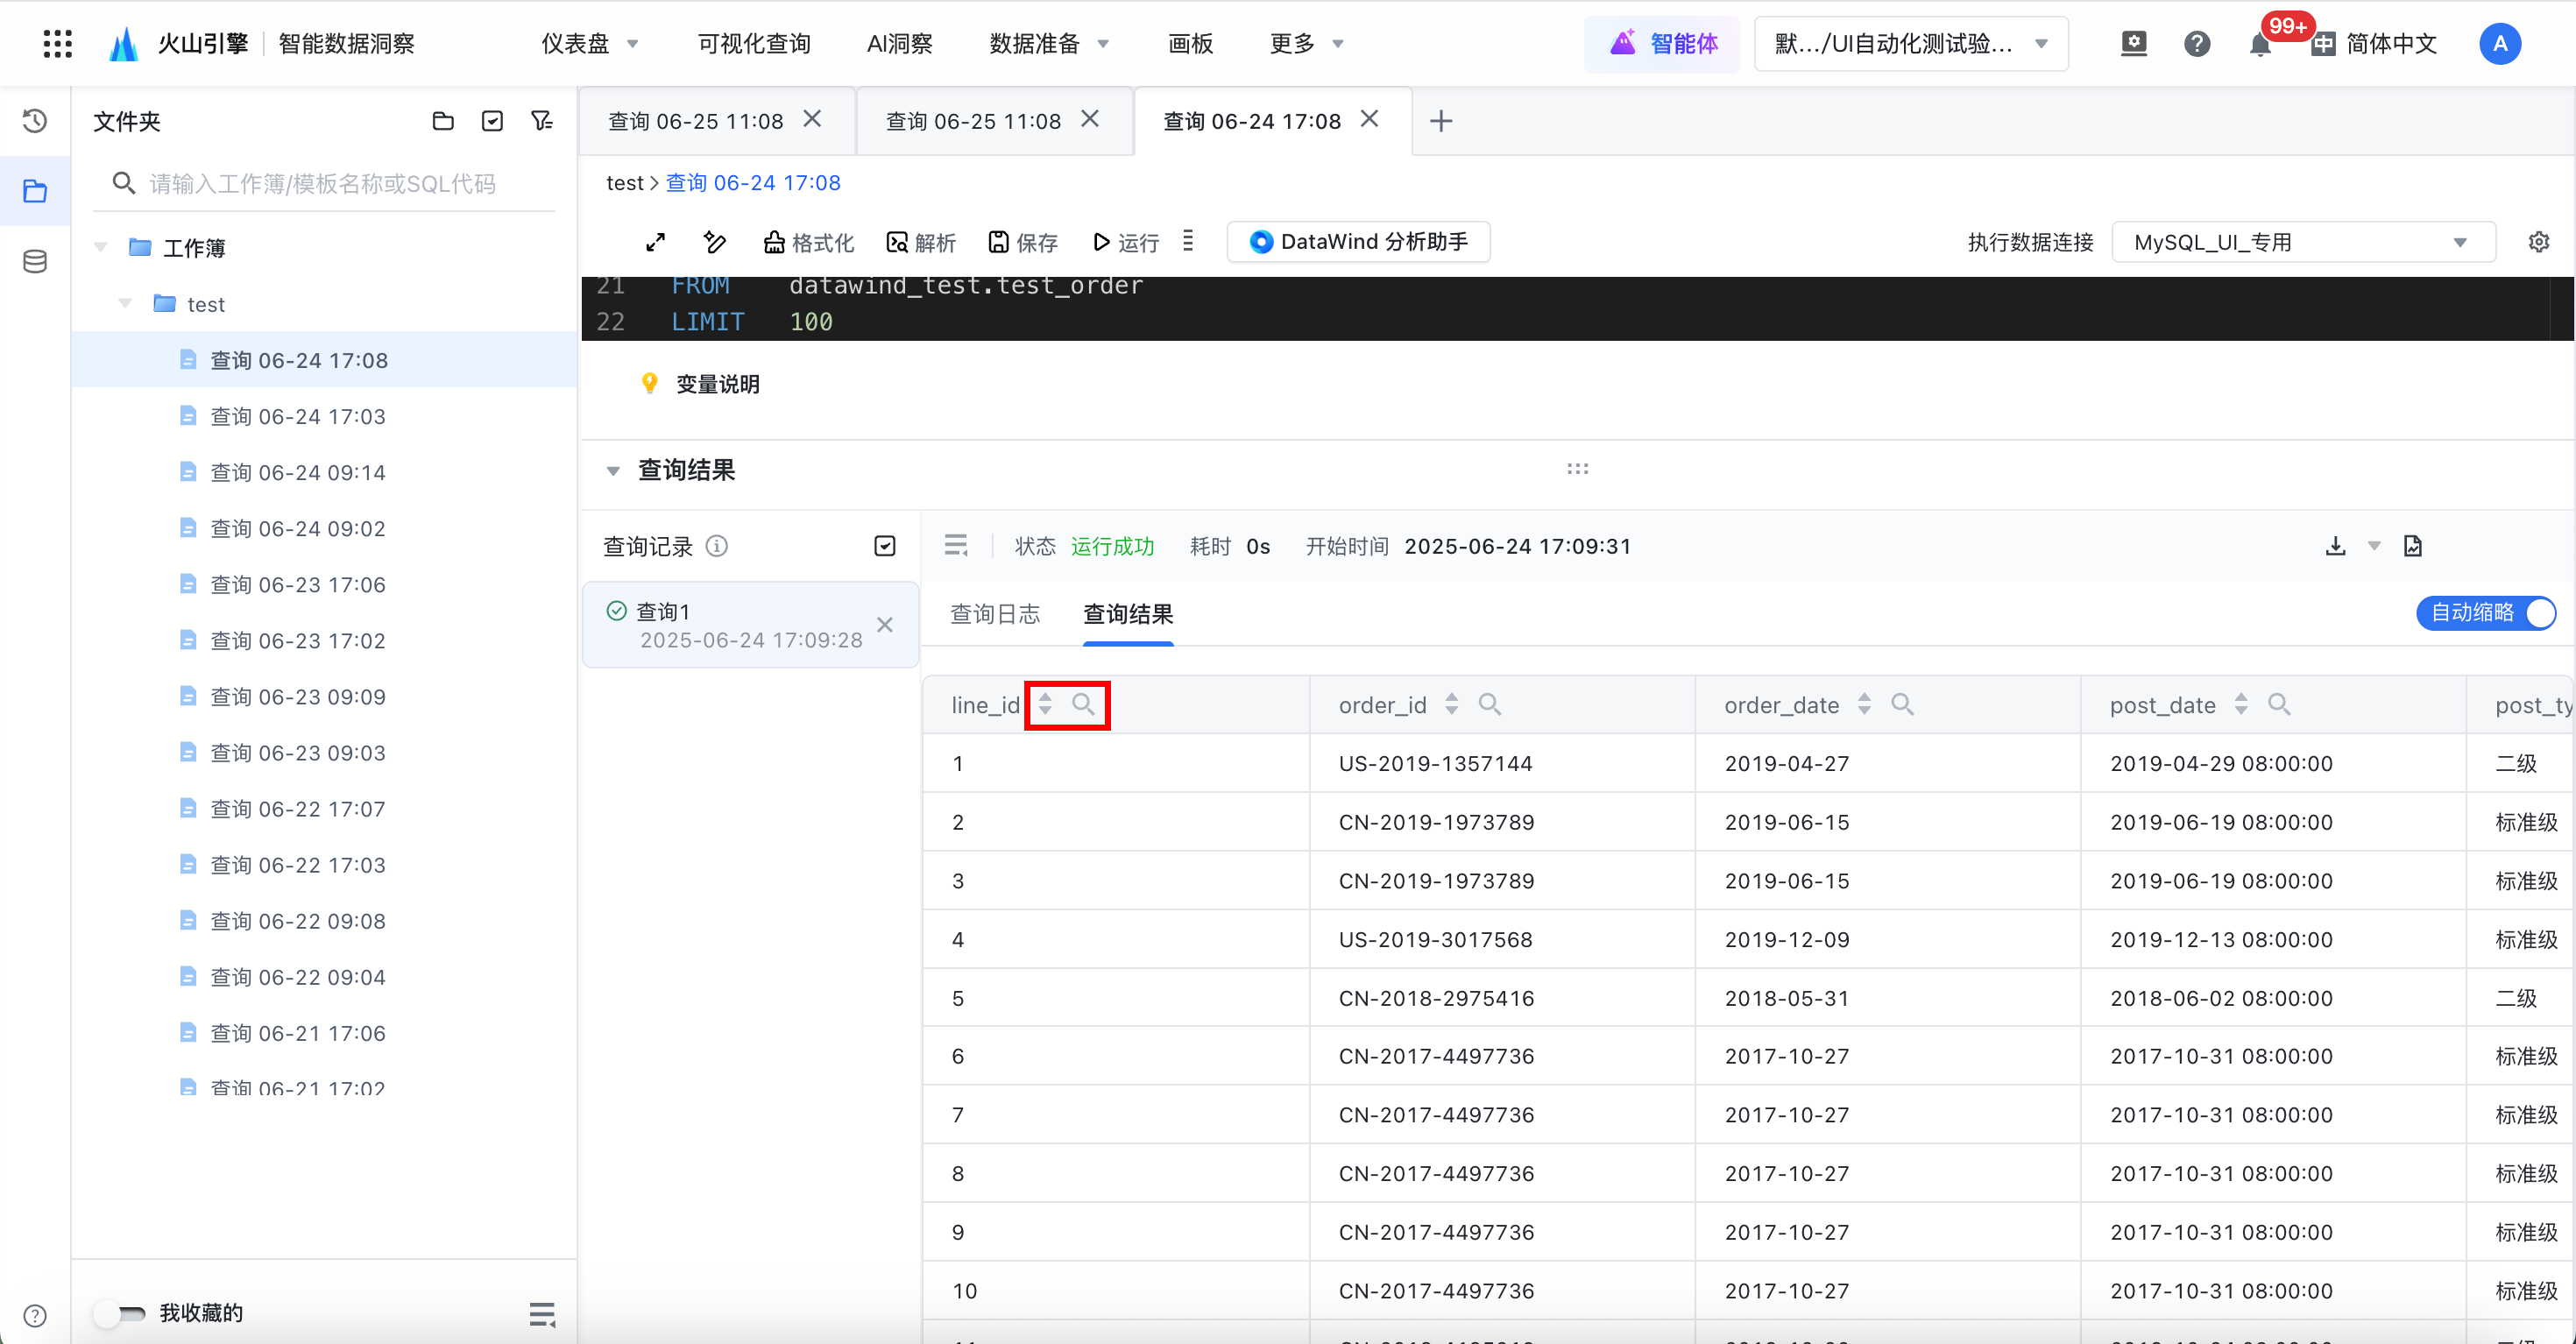Viewport: 2576px width, 1344px height.
Task: Open the 数据准备 dropdown menu
Action: pos(1049,43)
